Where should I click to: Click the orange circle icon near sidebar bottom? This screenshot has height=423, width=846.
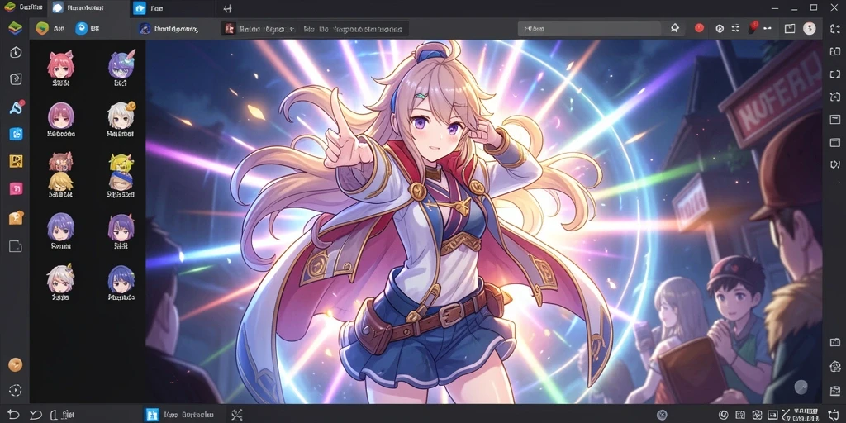(x=15, y=364)
